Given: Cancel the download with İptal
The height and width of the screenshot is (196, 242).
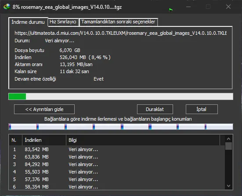Looking at the screenshot, I should [202, 109].
